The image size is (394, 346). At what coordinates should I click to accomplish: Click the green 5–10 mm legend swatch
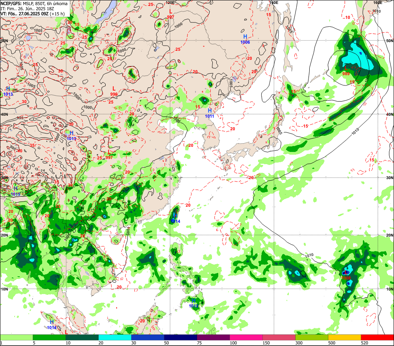click(x=49, y=337)
